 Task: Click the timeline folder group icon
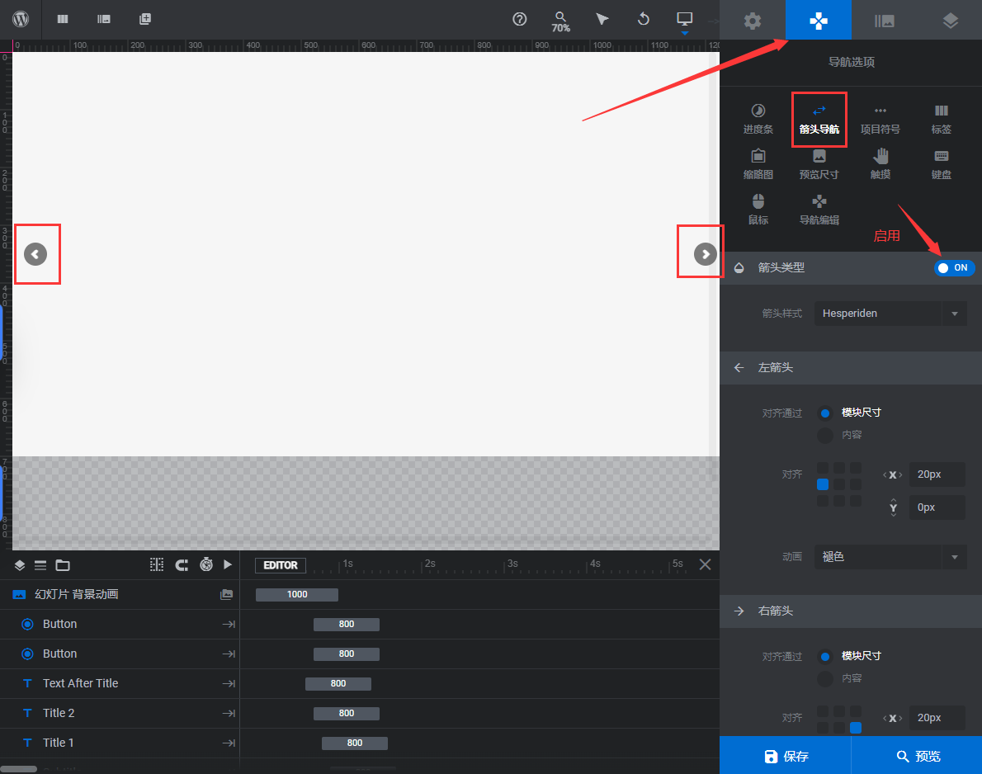coord(63,565)
